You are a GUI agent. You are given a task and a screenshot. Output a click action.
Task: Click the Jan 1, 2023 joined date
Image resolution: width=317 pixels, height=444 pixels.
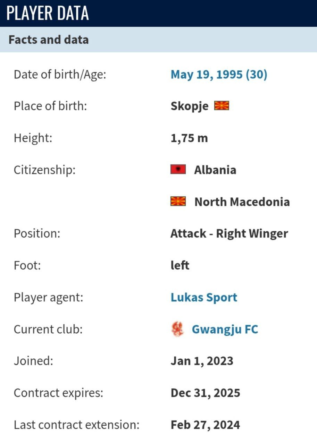202,361
